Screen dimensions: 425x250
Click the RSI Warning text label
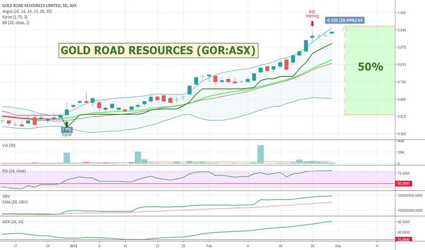(312, 14)
